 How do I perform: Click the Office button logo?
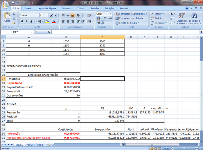click(x=5, y=5)
